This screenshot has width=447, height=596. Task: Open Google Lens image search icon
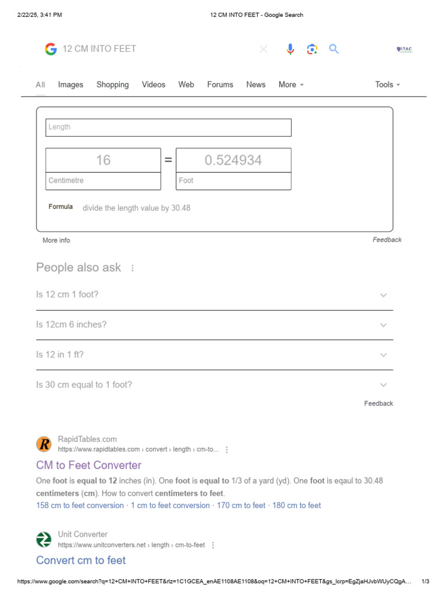(312, 49)
